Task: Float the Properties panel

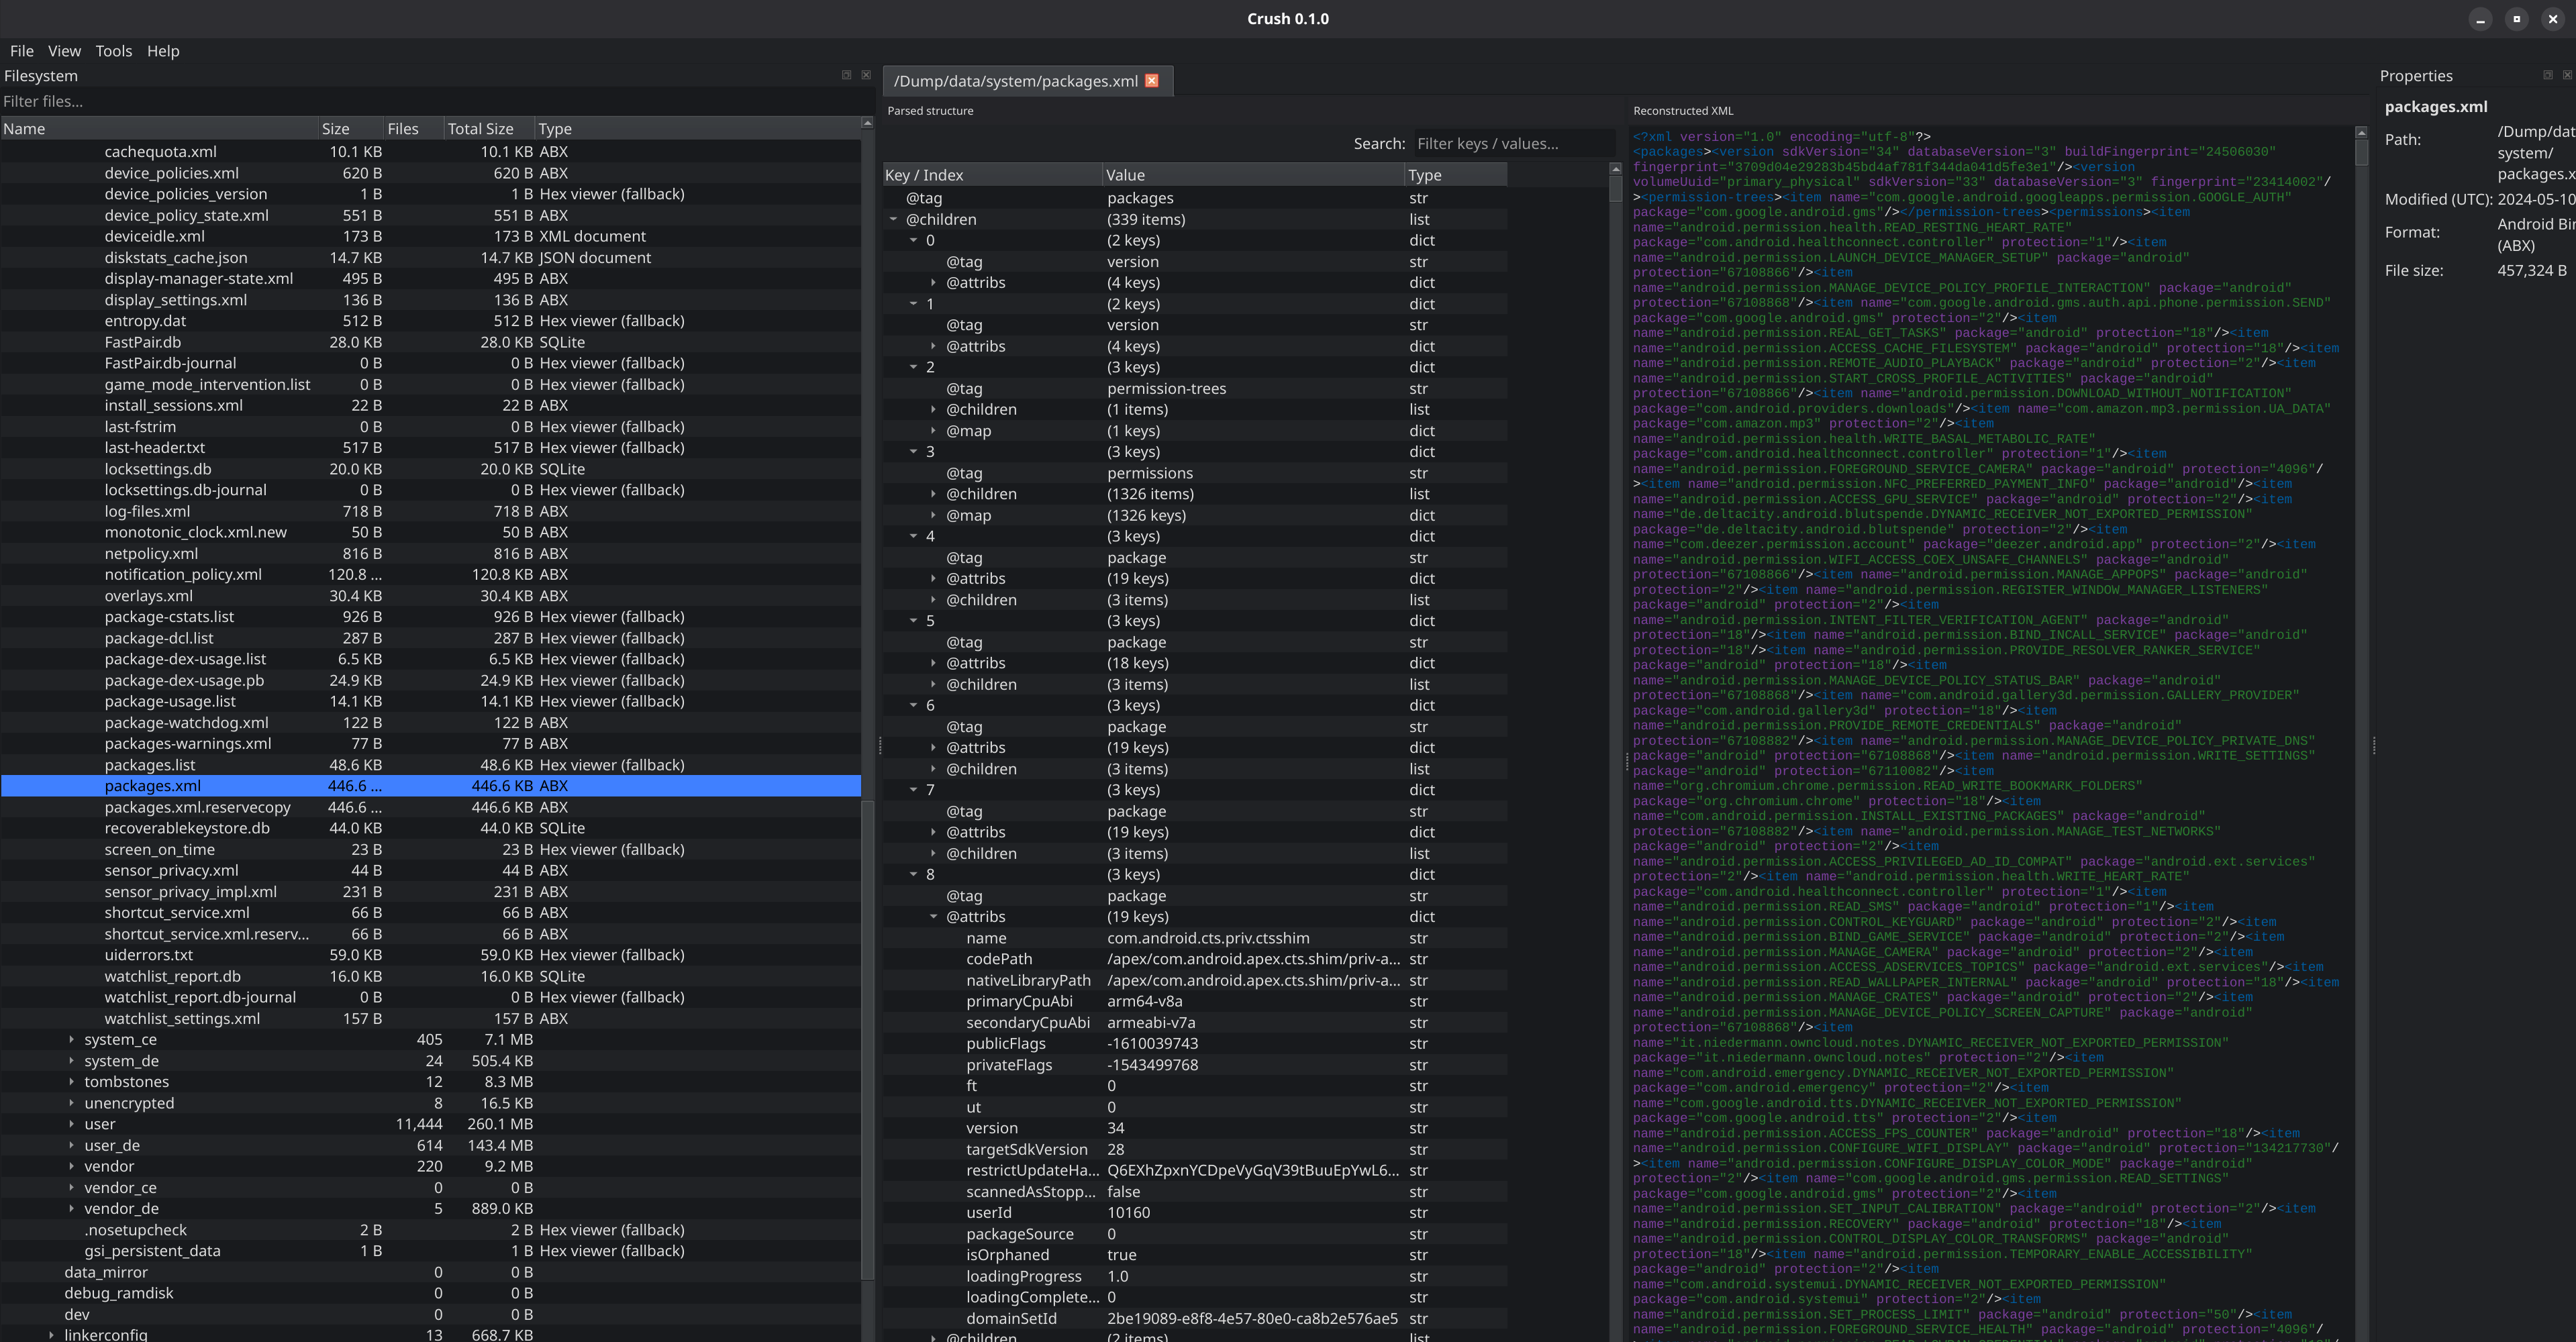Action: tap(2547, 75)
